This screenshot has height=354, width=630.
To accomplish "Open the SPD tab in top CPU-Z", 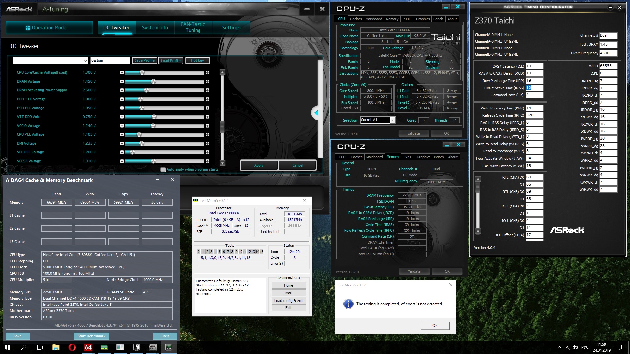I will click(x=407, y=19).
